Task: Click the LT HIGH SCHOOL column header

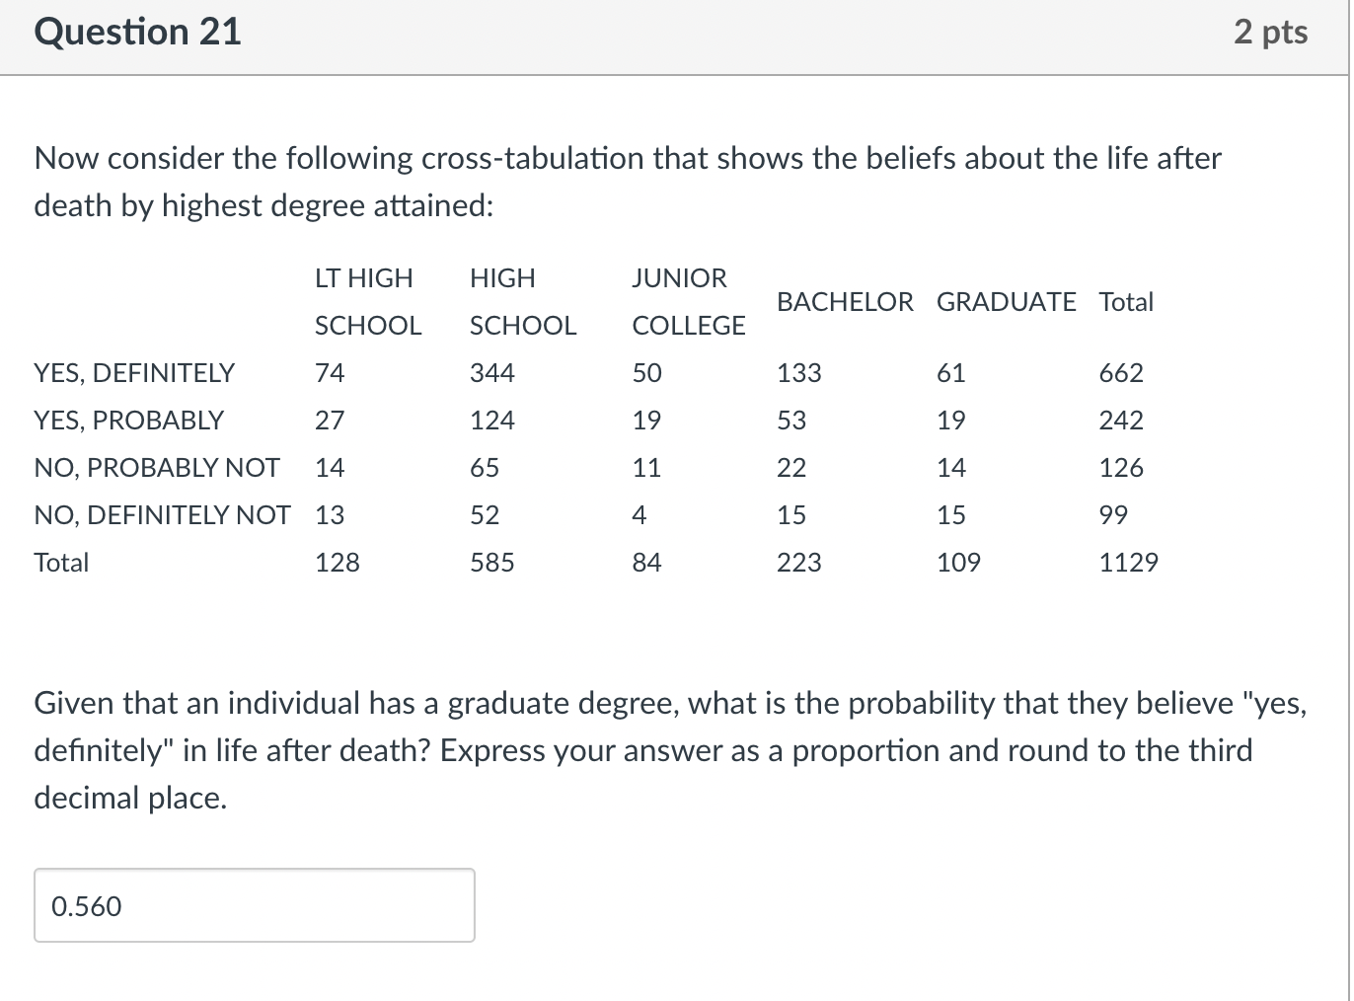Action: point(368,302)
